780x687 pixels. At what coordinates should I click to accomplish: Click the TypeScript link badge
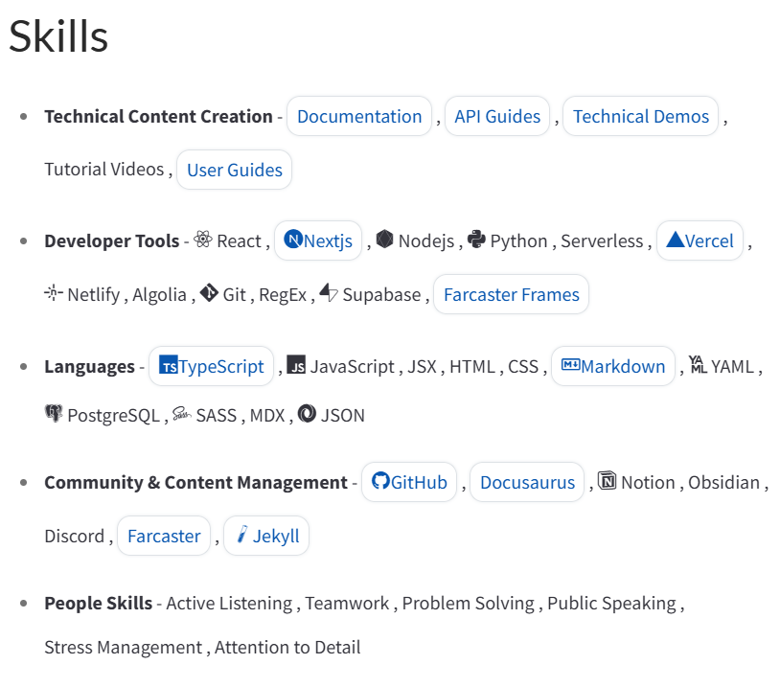[211, 366]
